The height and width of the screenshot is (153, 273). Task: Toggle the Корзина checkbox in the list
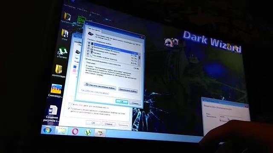coord(88,51)
